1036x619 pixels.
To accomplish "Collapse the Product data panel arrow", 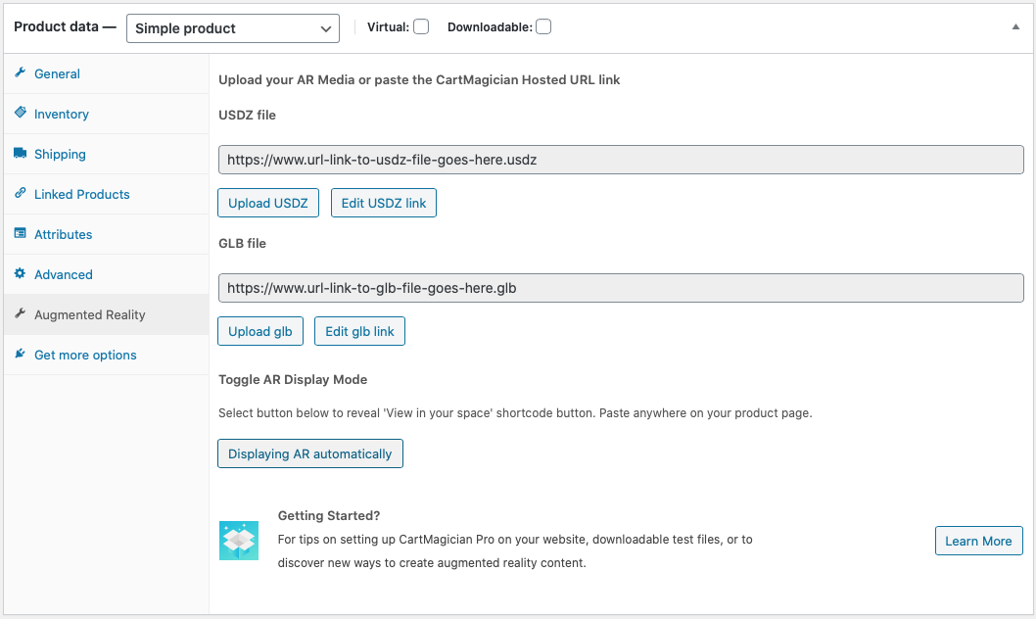I will point(1015,27).
